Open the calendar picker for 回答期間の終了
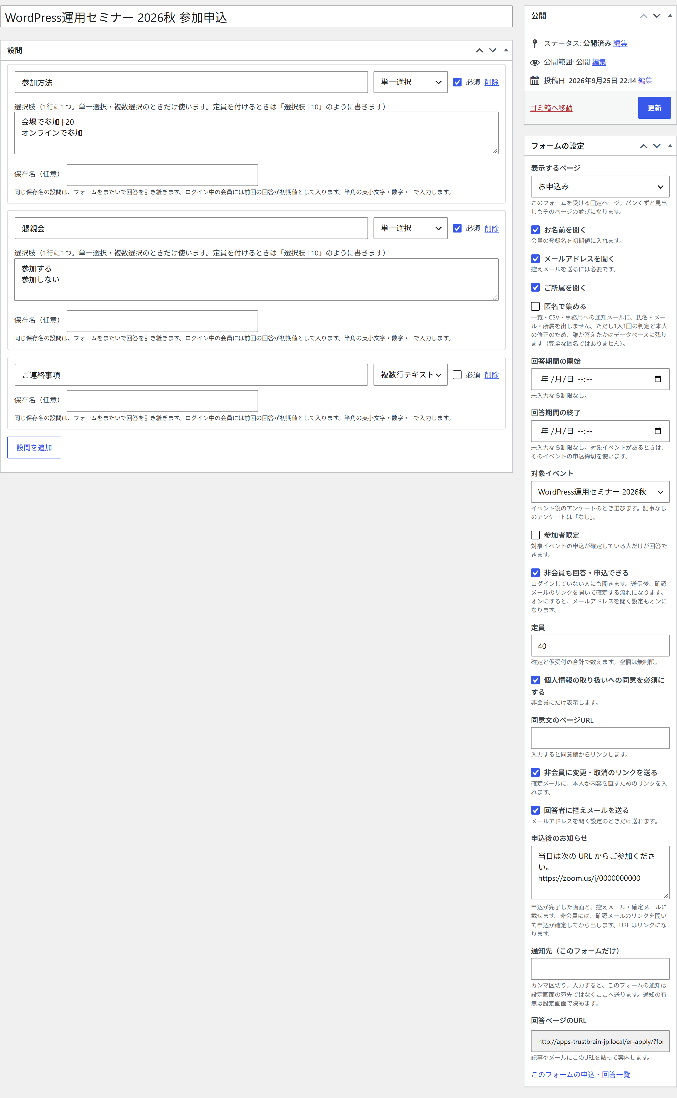This screenshot has width=677, height=1098. click(657, 431)
